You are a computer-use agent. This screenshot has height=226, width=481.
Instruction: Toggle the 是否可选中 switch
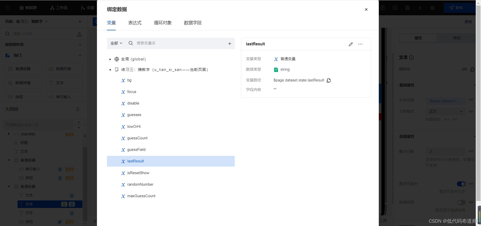tap(461, 184)
